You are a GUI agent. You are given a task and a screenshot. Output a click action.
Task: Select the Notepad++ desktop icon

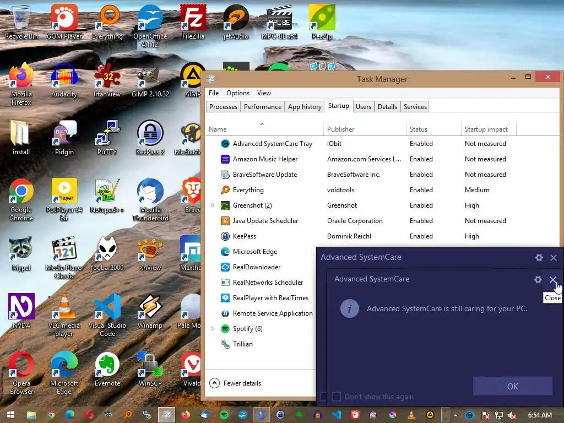(x=107, y=196)
